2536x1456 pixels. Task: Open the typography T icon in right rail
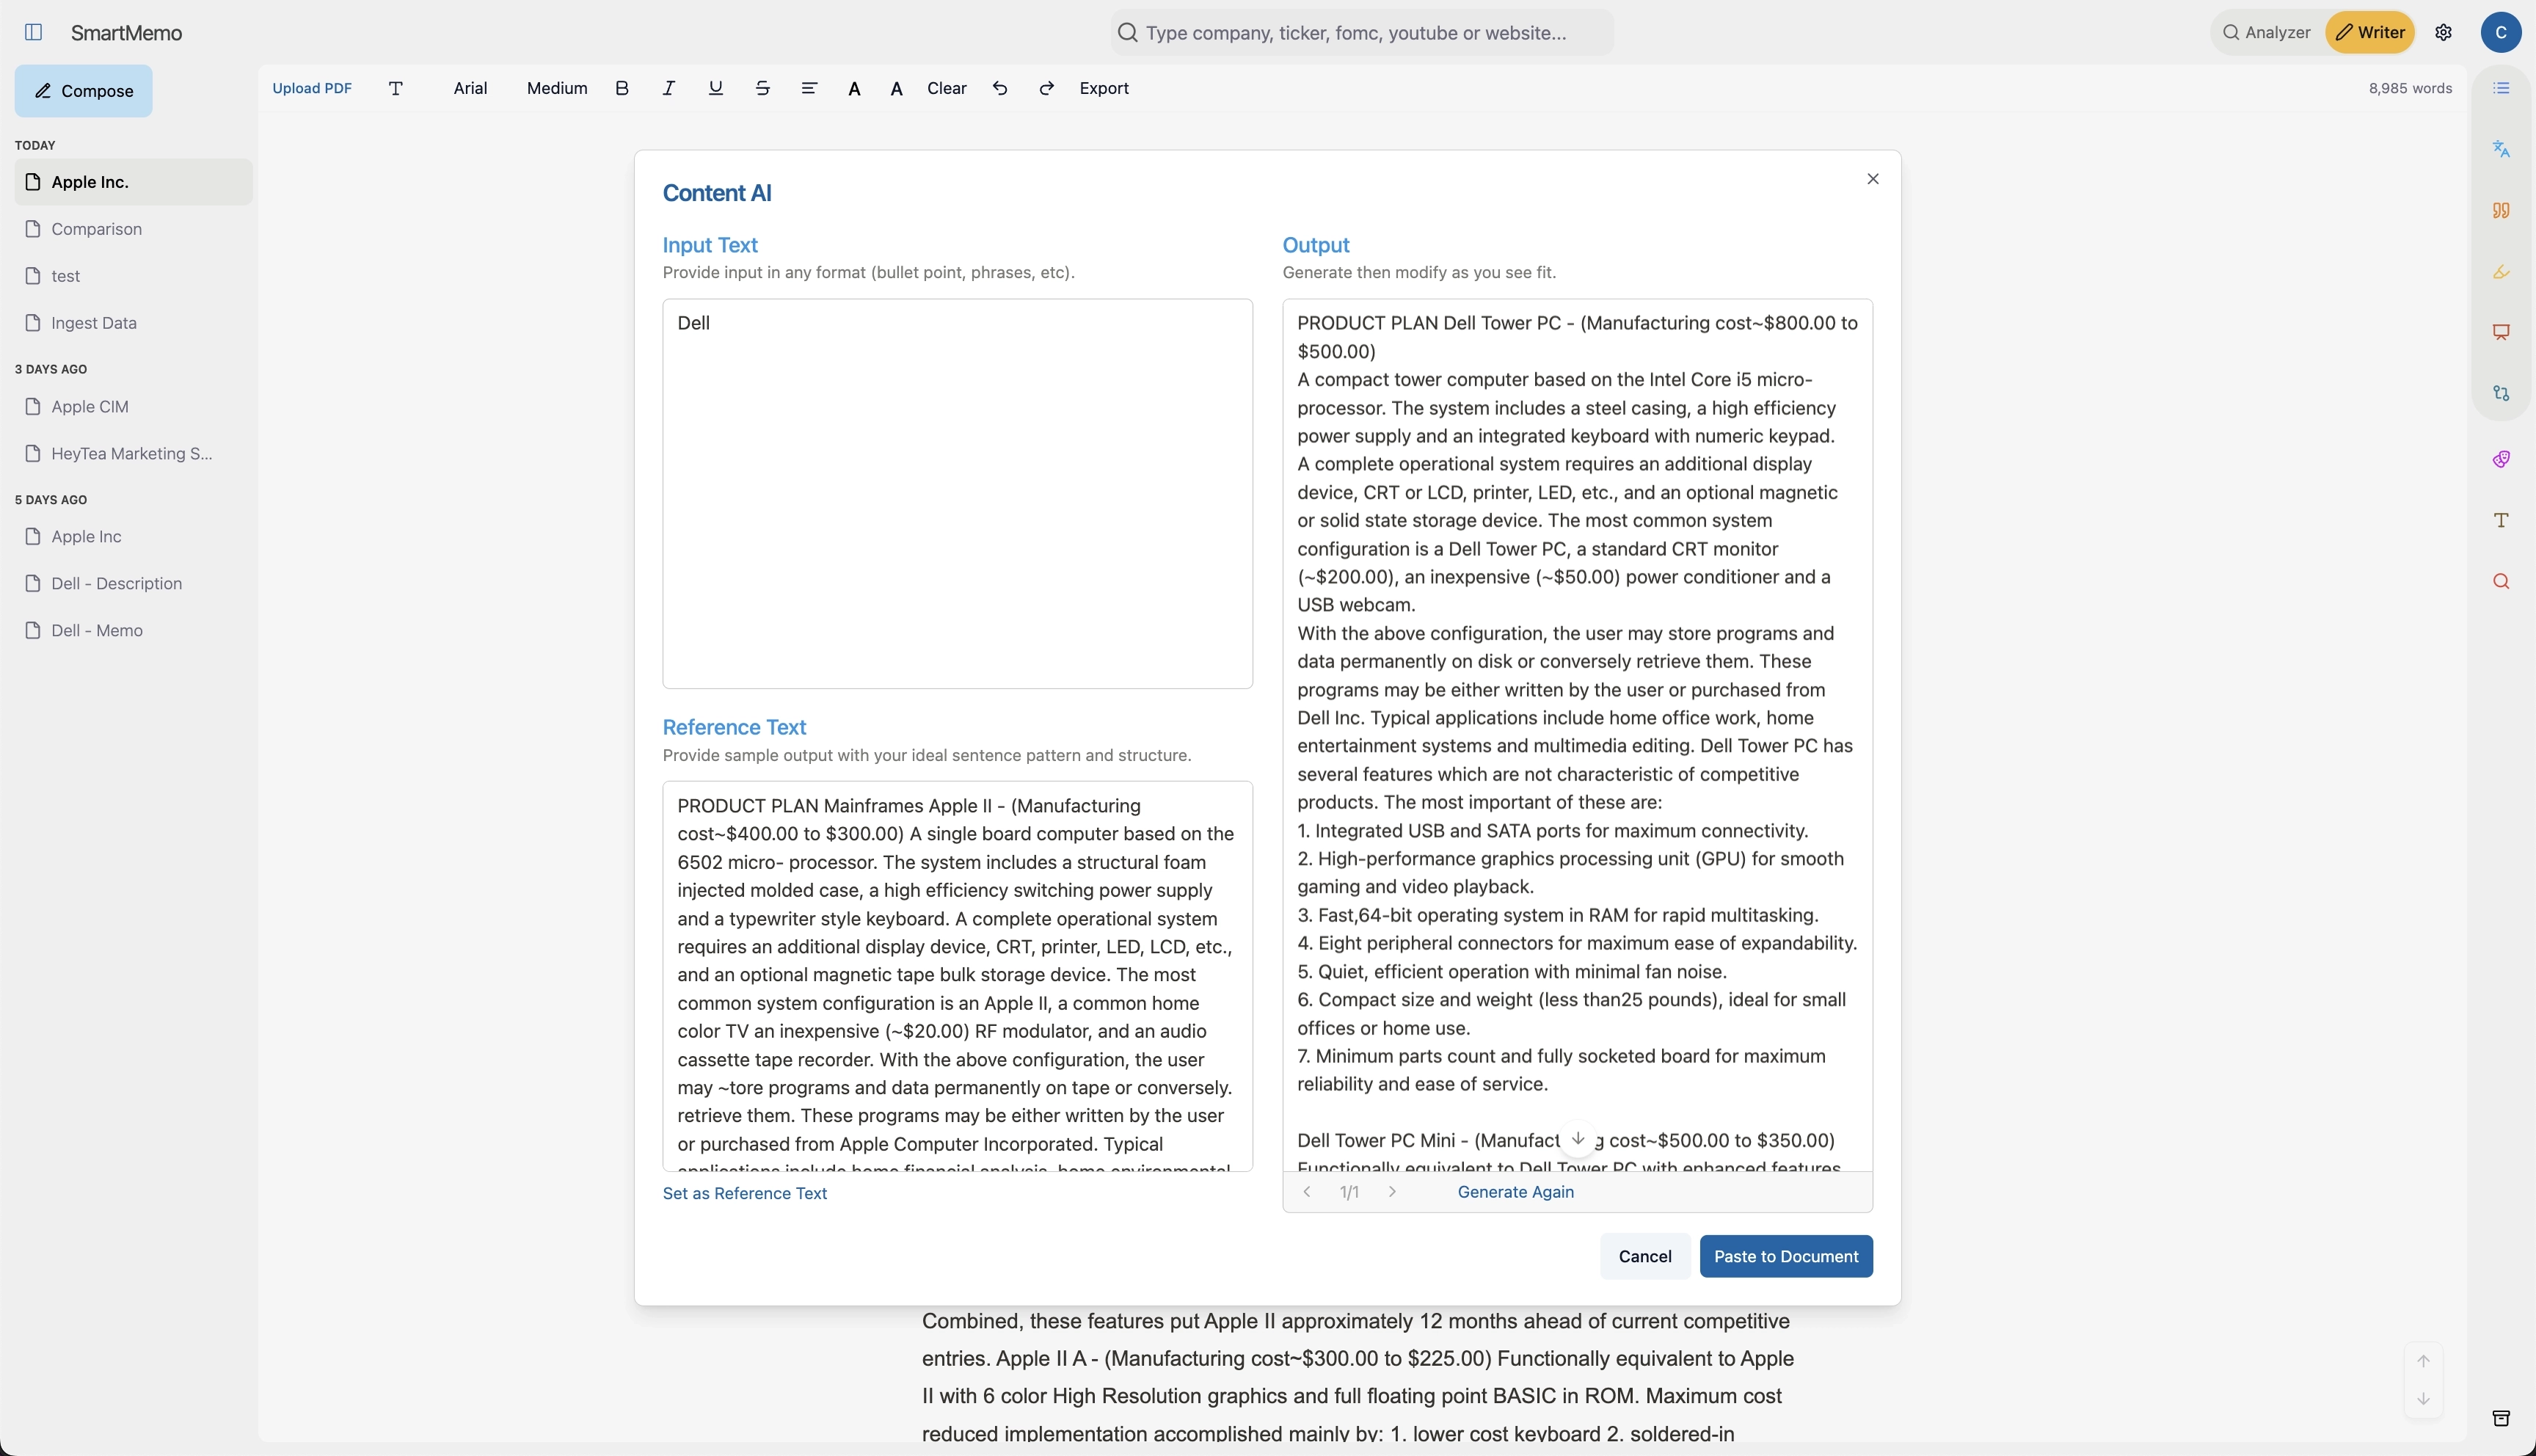pyautogui.click(x=2501, y=520)
